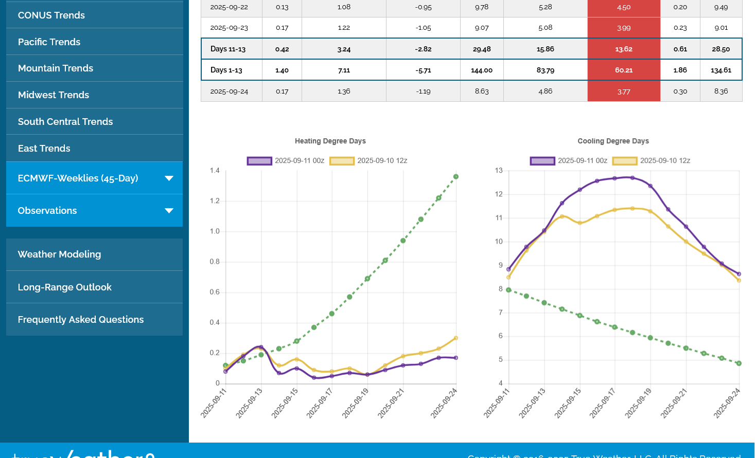The width and height of the screenshot is (755, 458).
Task: Open Pacific Trends page
Action: 49,42
